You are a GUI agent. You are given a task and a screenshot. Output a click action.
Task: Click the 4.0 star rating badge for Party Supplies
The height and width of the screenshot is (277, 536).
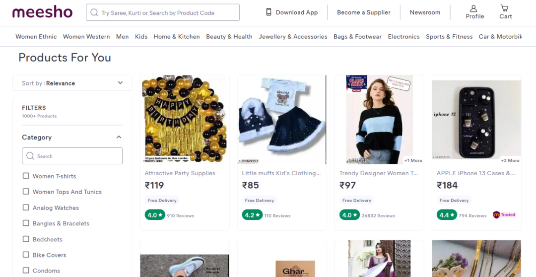[x=154, y=215]
